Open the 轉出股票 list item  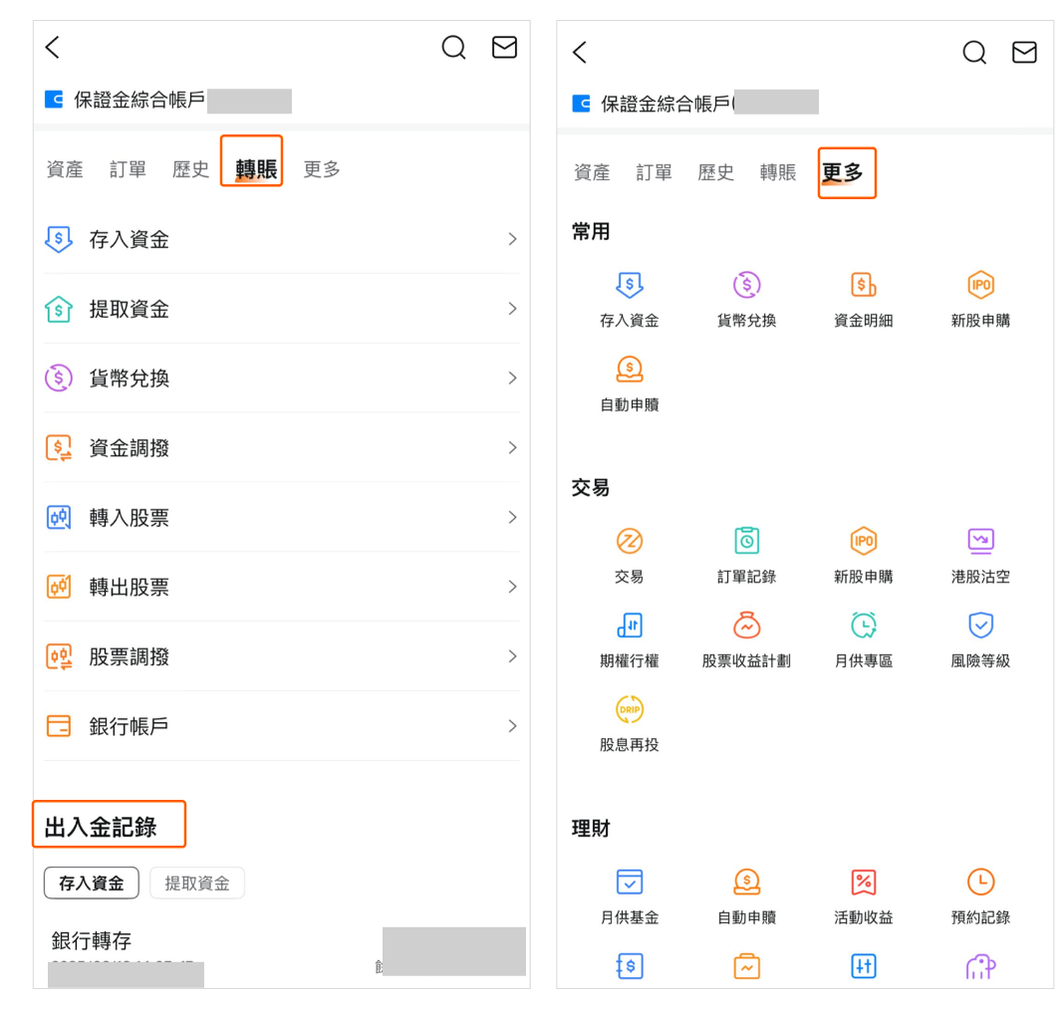[x=281, y=587]
